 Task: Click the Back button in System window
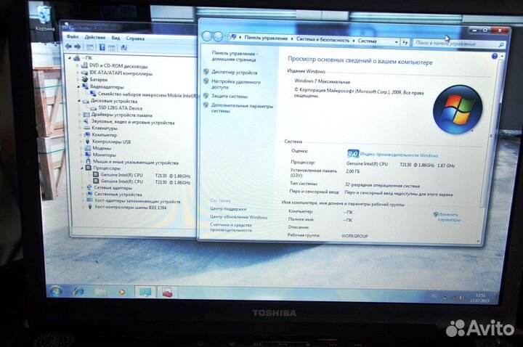pyautogui.click(x=207, y=36)
